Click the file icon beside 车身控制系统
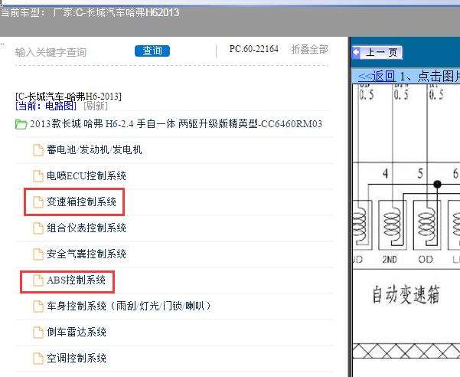Image resolution: width=460 pixels, height=377 pixels. (38, 307)
